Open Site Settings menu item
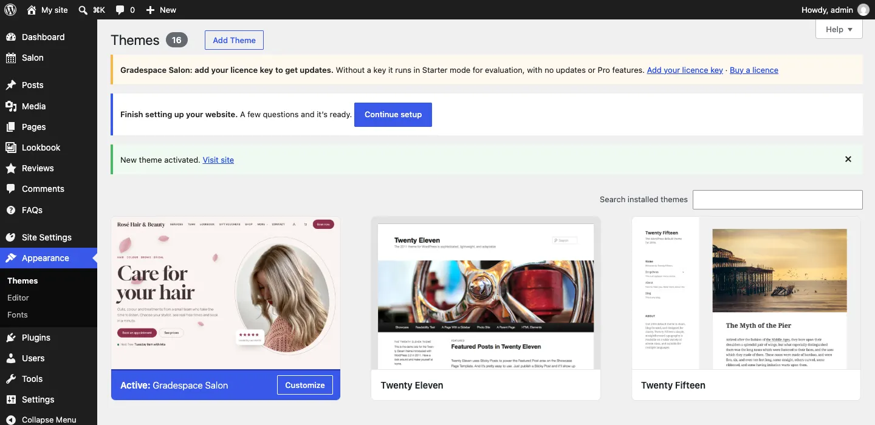The height and width of the screenshot is (425, 875). (49, 237)
